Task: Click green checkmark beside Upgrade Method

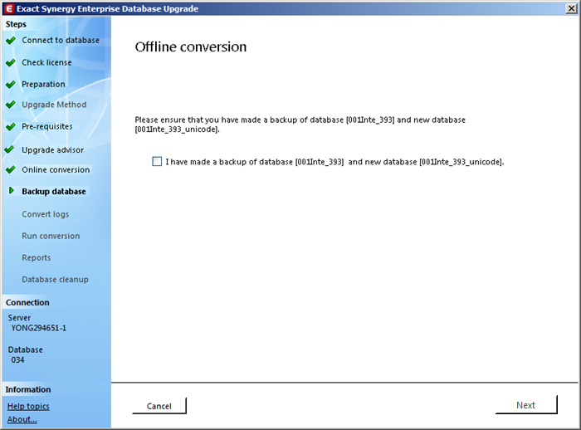Action: click(x=11, y=105)
